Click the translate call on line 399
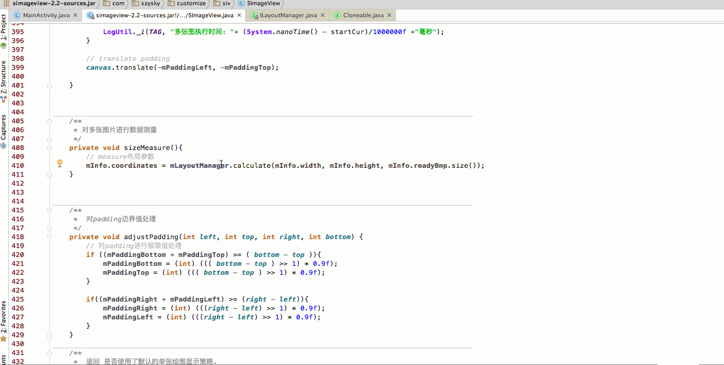This screenshot has height=365, width=724. click(134, 68)
